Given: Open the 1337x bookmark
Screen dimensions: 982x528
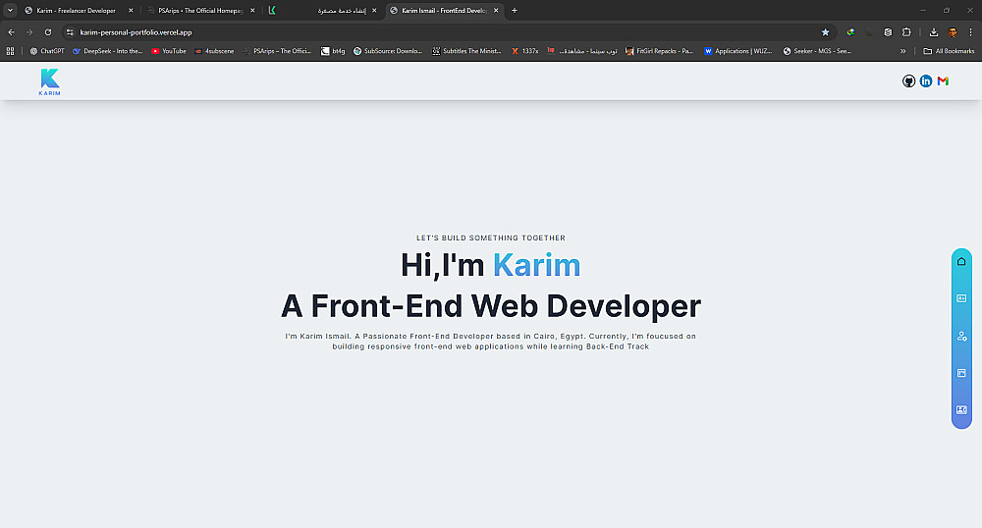Looking at the screenshot, I should point(524,51).
